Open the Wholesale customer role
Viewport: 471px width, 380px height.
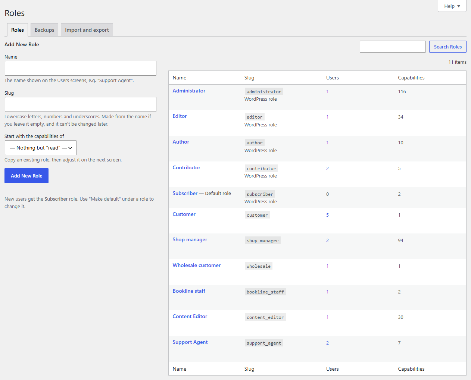(196, 265)
